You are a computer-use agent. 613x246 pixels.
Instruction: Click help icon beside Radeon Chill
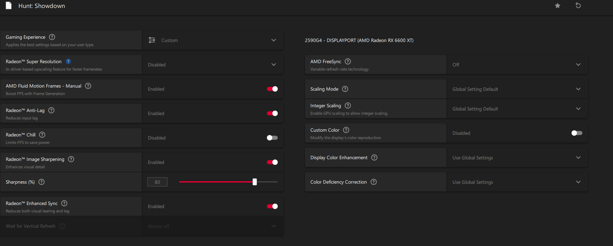42,135
